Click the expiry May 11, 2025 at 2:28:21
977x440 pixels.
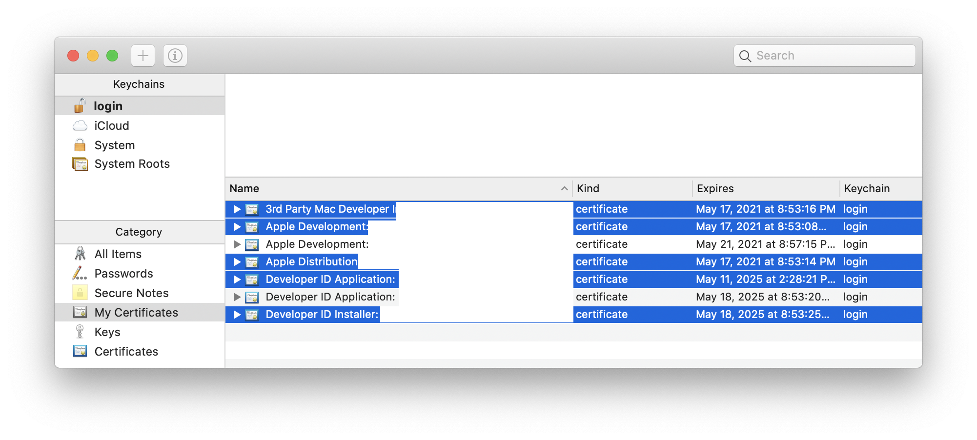[765, 279]
